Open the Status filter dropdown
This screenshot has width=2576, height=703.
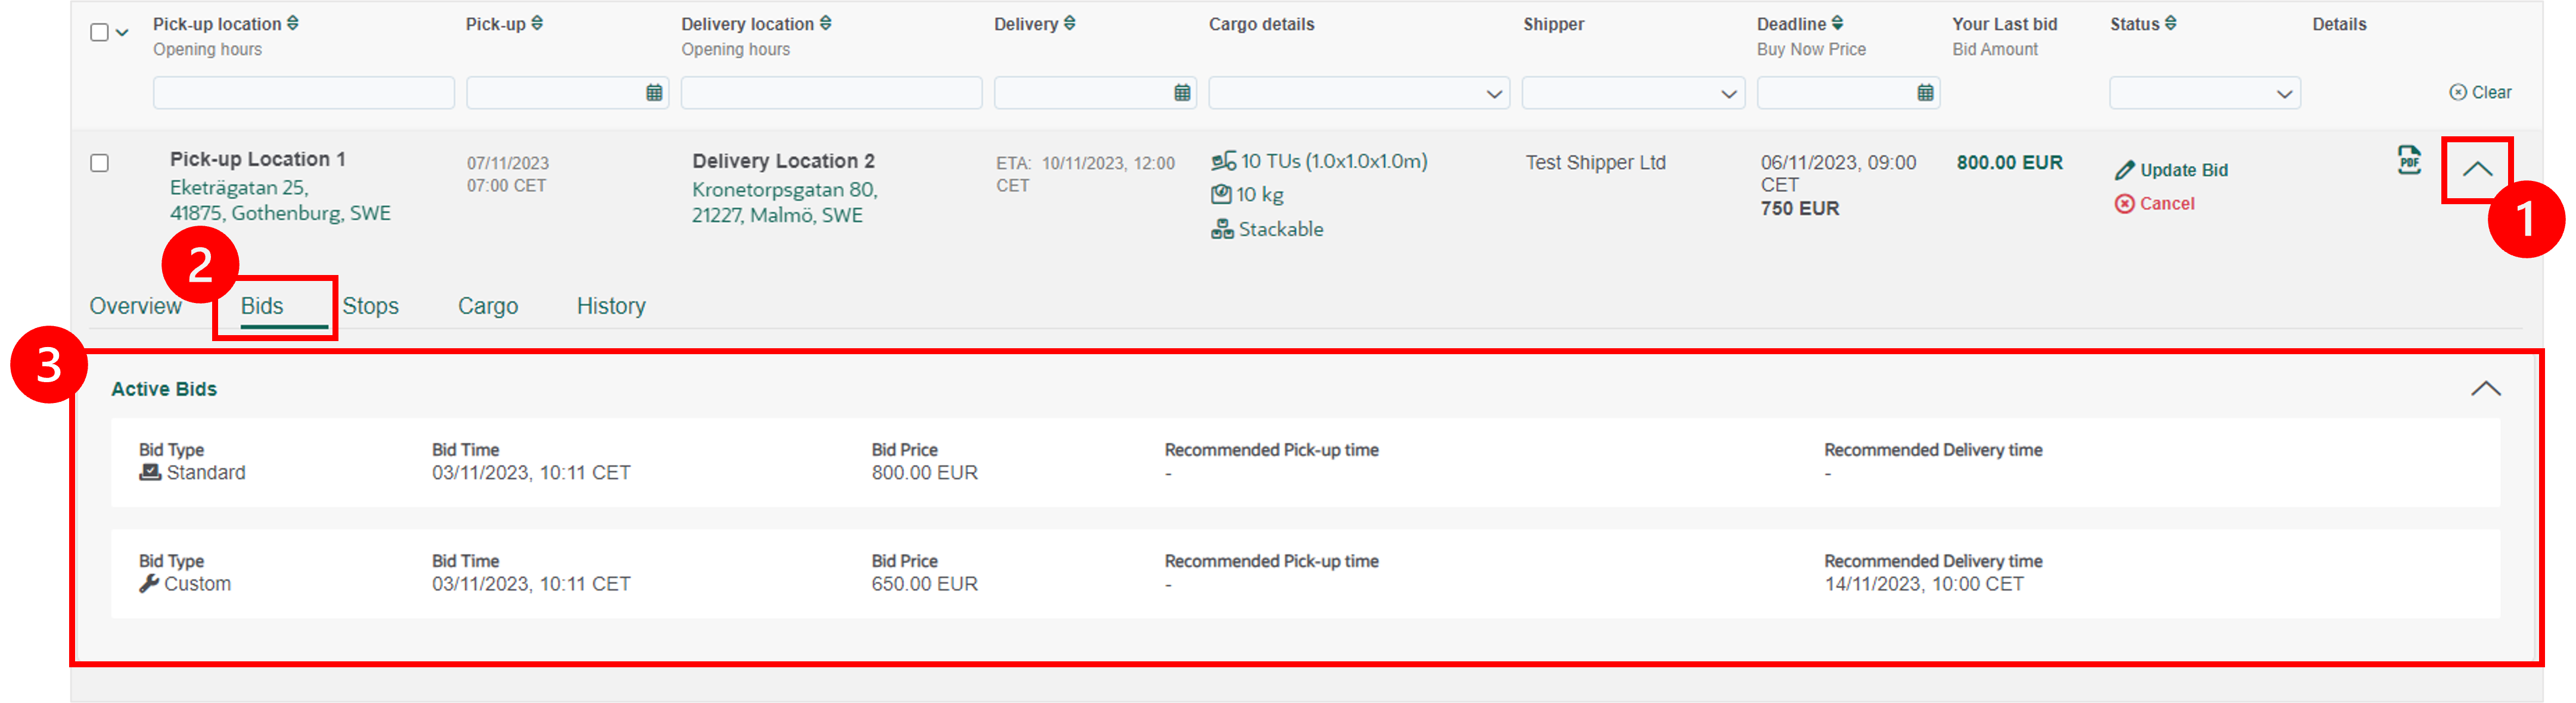pyautogui.click(x=2204, y=93)
